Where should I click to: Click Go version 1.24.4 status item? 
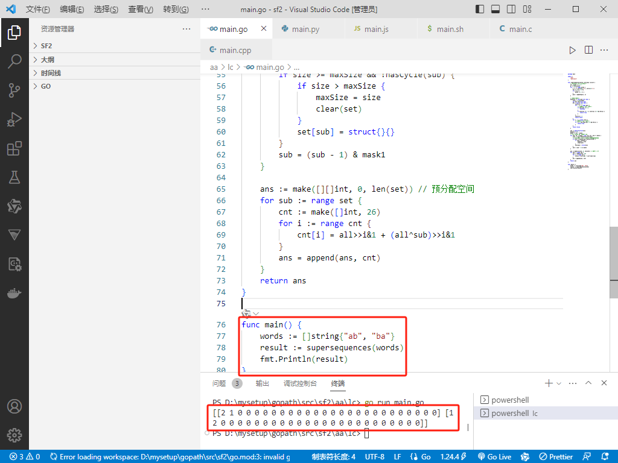click(x=453, y=457)
